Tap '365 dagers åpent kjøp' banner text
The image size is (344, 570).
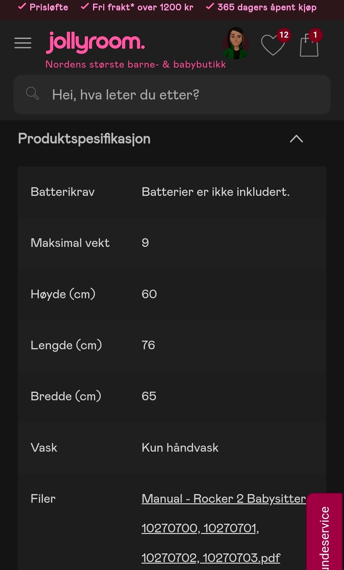pos(262,7)
